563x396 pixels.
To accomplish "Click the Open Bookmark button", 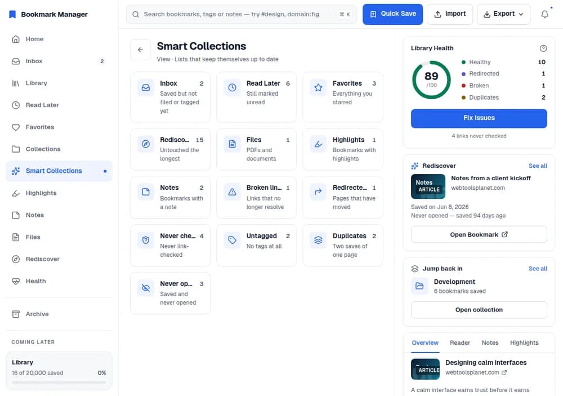I will pos(479,234).
